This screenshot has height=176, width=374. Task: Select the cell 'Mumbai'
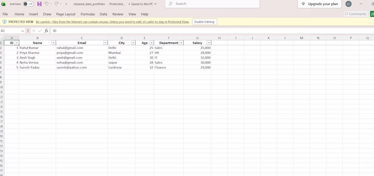coord(121,53)
